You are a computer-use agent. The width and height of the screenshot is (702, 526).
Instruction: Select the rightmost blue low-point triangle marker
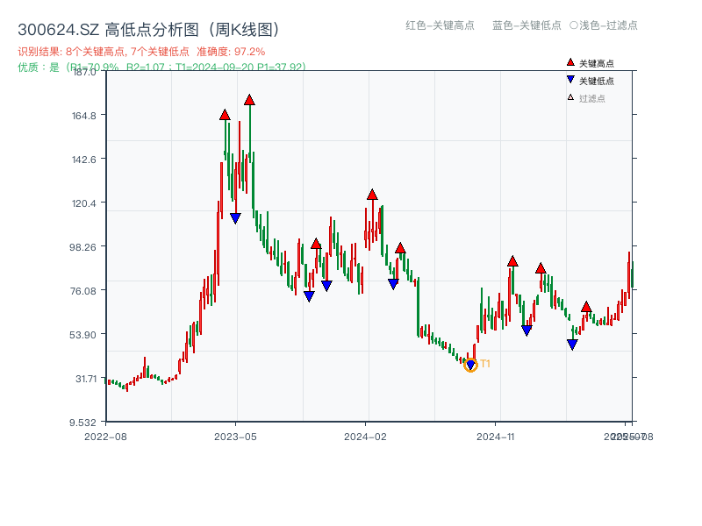[574, 343]
